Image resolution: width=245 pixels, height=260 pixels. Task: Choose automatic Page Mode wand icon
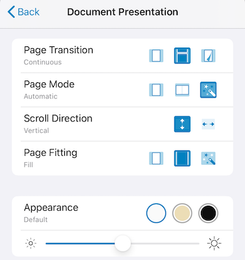click(208, 90)
